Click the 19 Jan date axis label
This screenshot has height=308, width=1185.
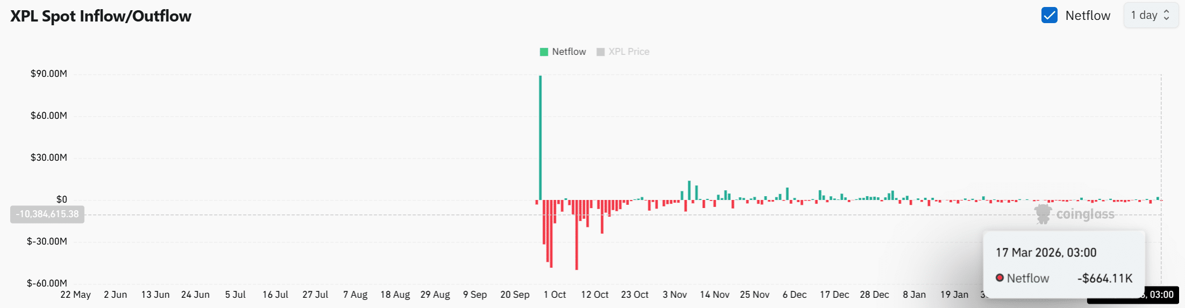954,295
